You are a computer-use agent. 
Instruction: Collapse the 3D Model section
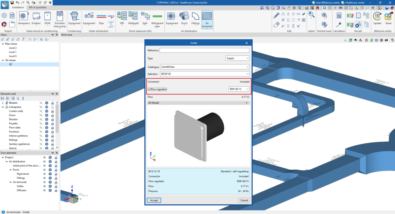pos(246,103)
